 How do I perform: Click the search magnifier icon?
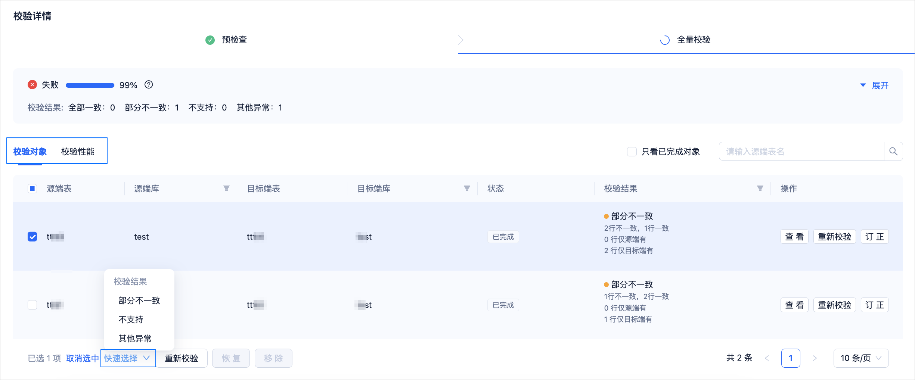click(x=893, y=151)
